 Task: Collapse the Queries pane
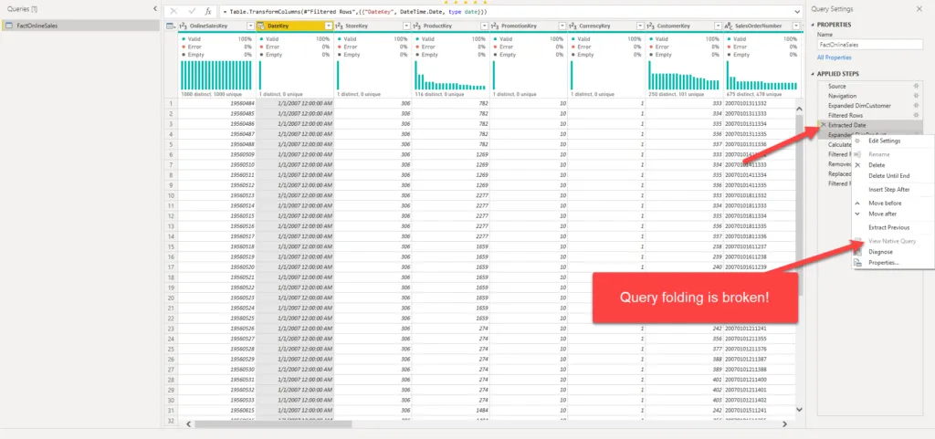[x=154, y=8]
